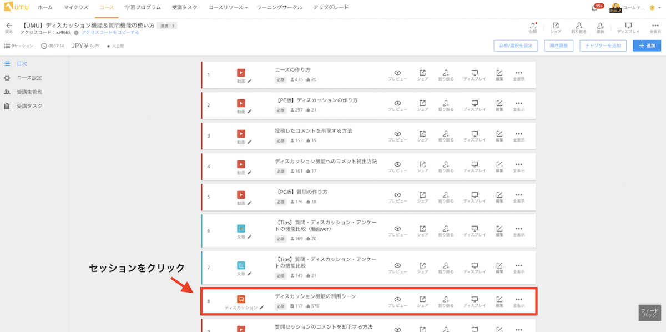The width and height of the screenshot is (666, 332).
Task: Click pencil next to ディスカッション type label
Action: tap(262, 308)
